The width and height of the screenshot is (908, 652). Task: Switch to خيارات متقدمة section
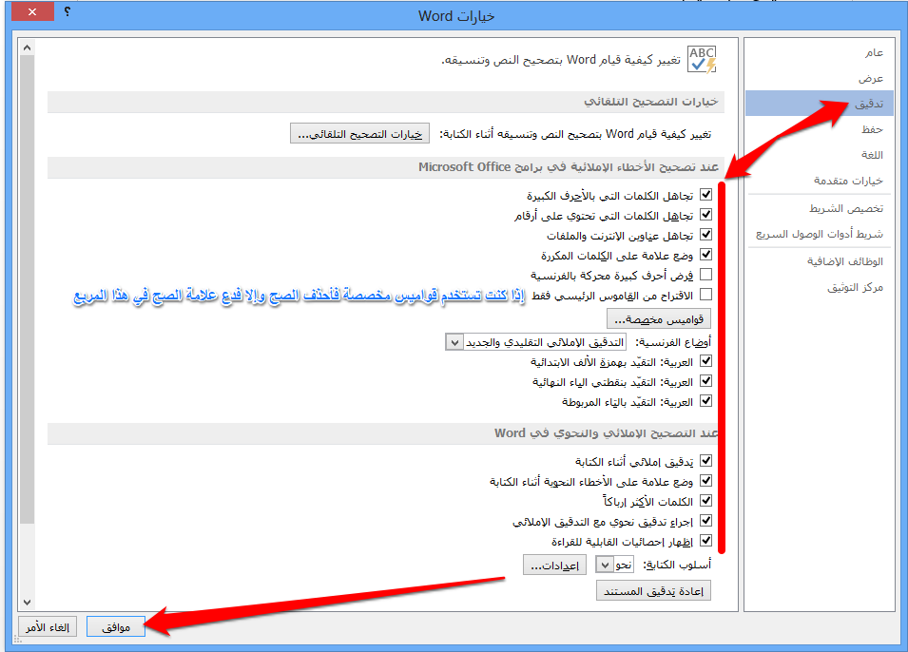click(848, 181)
